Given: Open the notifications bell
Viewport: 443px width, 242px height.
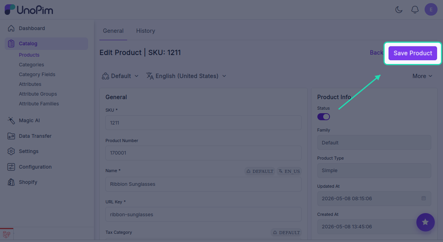Looking at the screenshot, I should (415, 10).
